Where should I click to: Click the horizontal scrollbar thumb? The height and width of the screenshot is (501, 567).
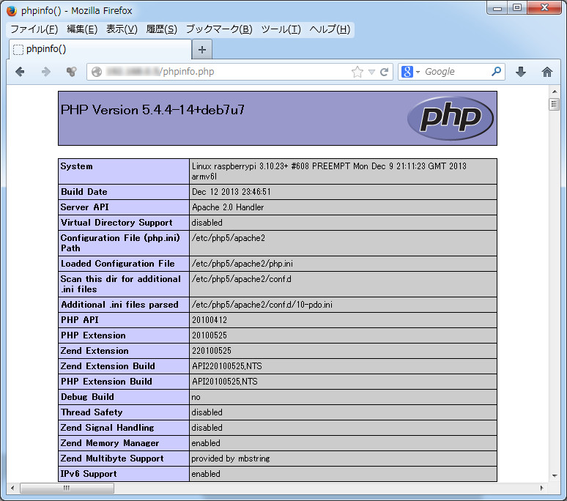[67, 488]
